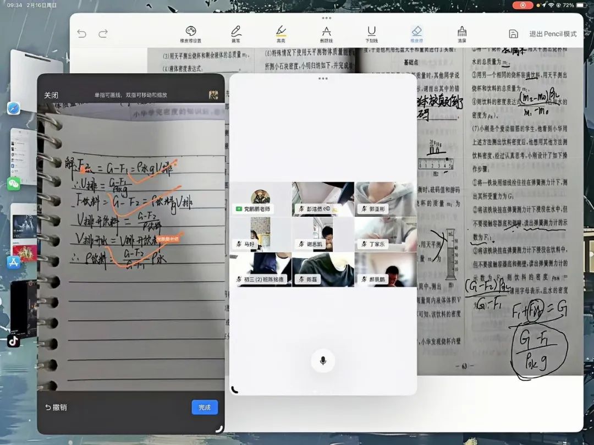This screenshot has height=445, width=594.
Task: Tap the undo arrow in the note toolbar
Action: click(81, 34)
